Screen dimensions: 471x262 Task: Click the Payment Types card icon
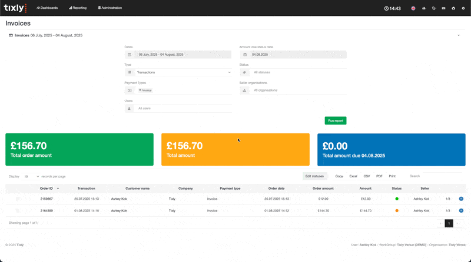(x=130, y=90)
